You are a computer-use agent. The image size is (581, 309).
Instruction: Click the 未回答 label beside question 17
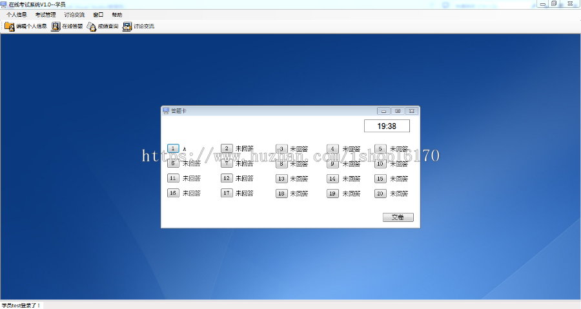point(245,193)
